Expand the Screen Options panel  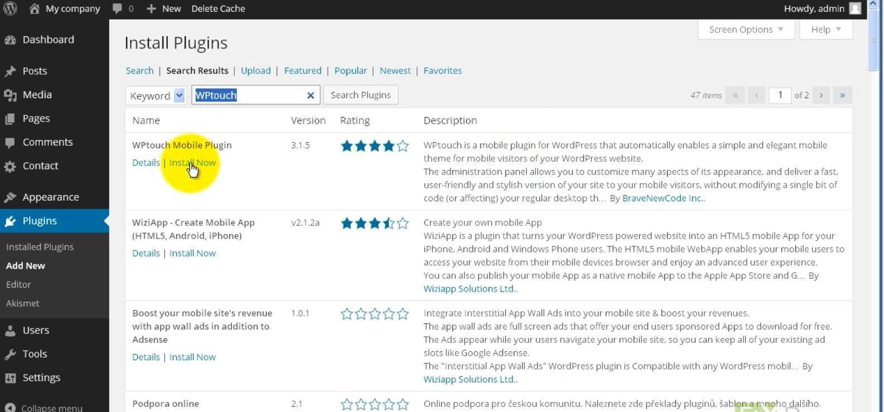[746, 30]
